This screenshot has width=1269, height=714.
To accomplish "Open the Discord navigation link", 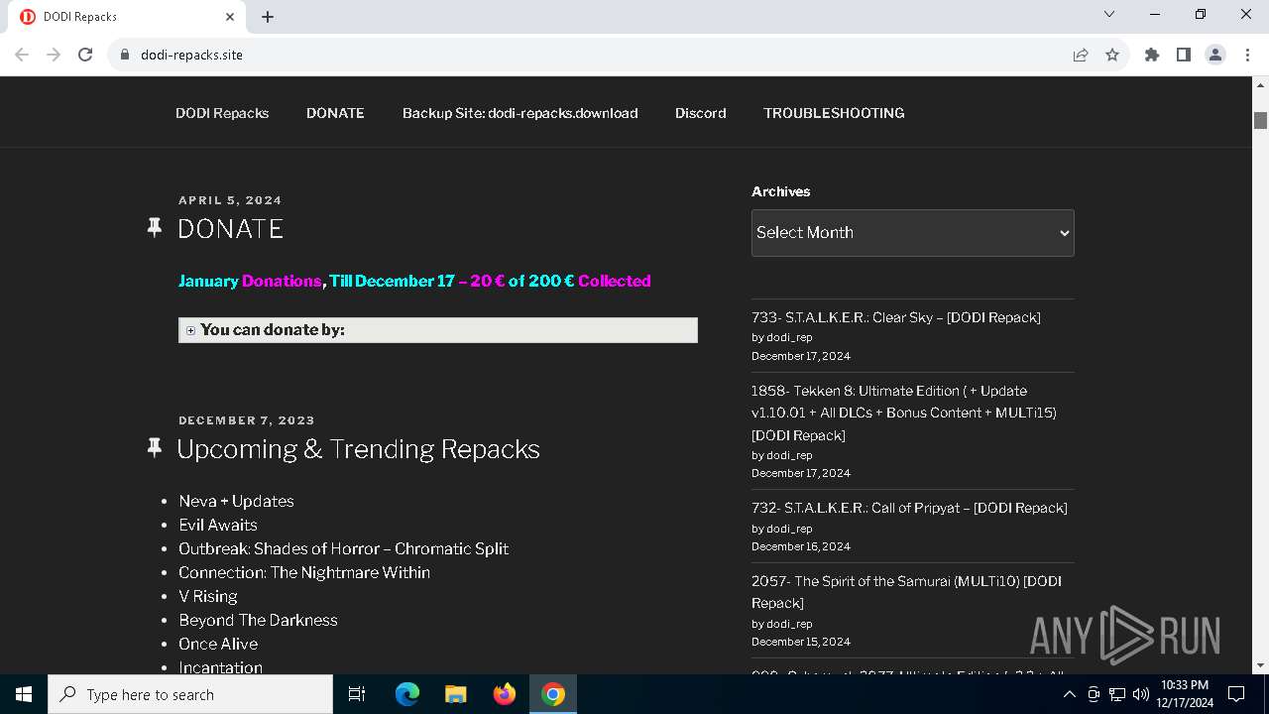I will (x=700, y=113).
